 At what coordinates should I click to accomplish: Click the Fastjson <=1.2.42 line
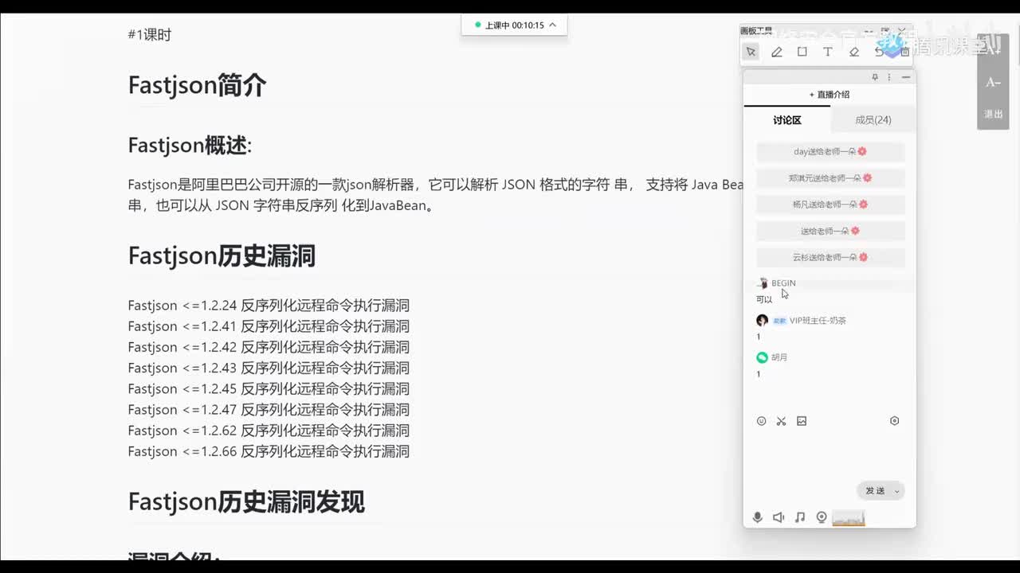tap(269, 347)
